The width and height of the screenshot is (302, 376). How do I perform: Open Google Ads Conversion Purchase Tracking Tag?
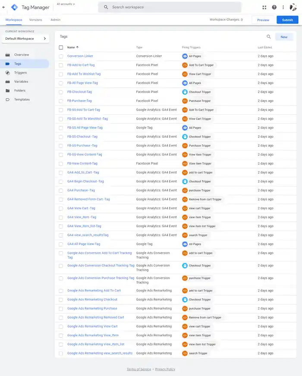tap(101, 278)
